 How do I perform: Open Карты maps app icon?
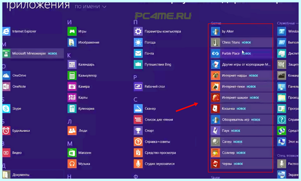(x=72, y=97)
